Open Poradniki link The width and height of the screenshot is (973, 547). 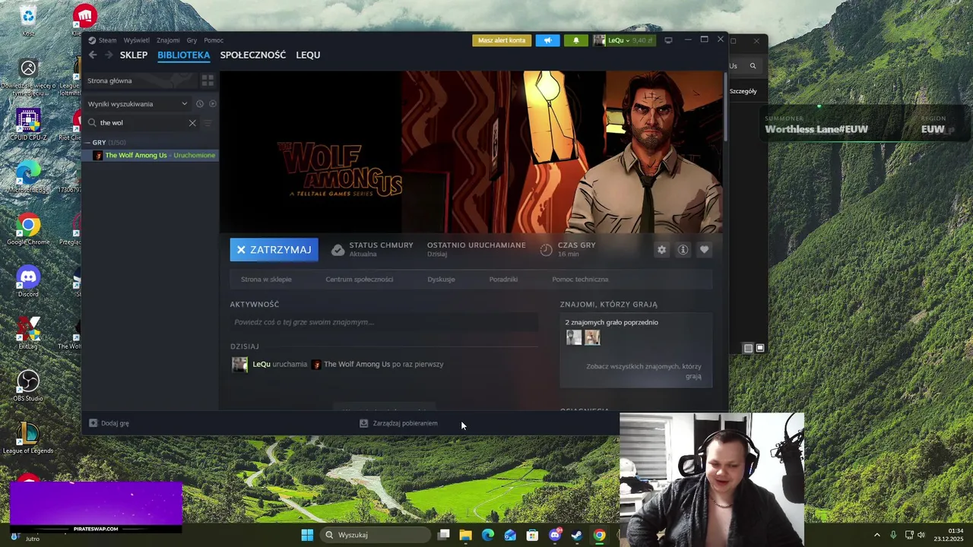(503, 280)
